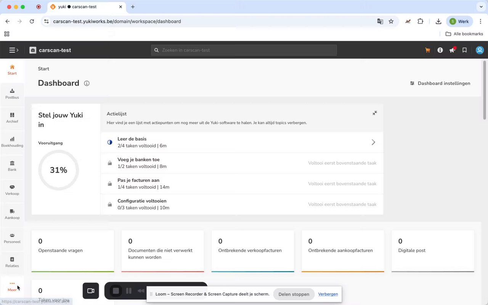Click the carscan-test domain icon

(x=33, y=50)
